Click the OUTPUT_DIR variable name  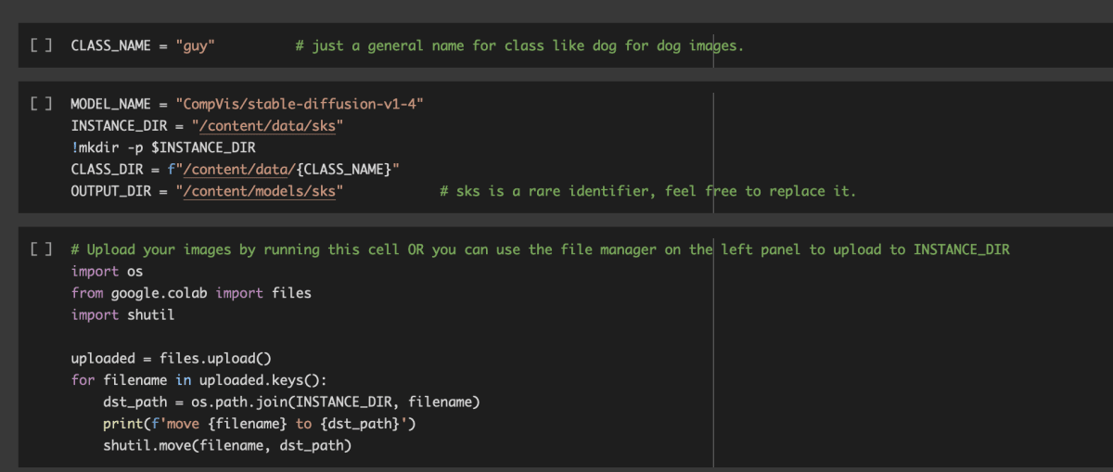110,191
